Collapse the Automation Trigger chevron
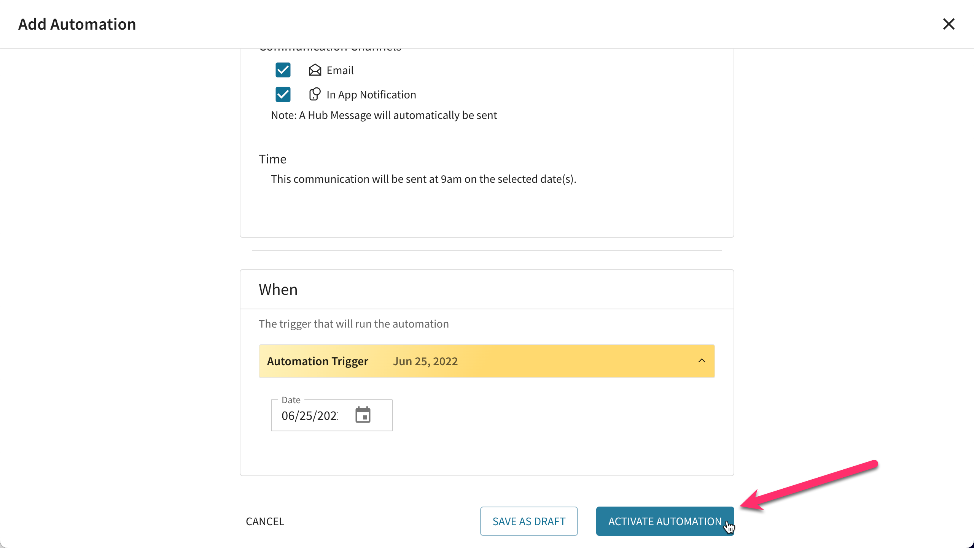 pyautogui.click(x=702, y=361)
